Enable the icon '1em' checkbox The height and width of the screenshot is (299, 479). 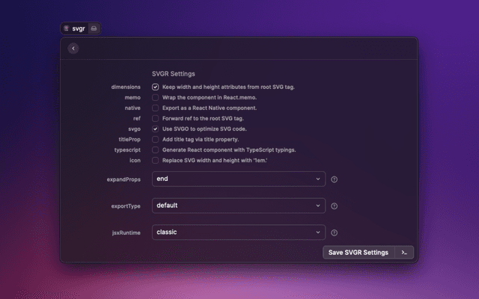pyautogui.click(x=156, y=161)
